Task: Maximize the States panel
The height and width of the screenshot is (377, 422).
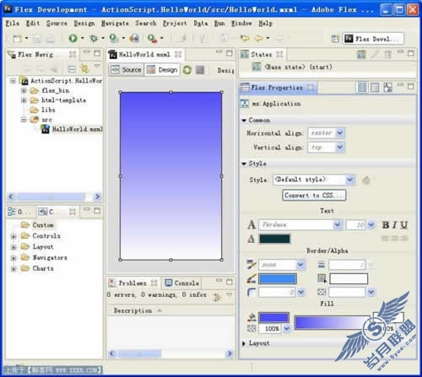Action: pyautogui.click(x=411, y=53)
